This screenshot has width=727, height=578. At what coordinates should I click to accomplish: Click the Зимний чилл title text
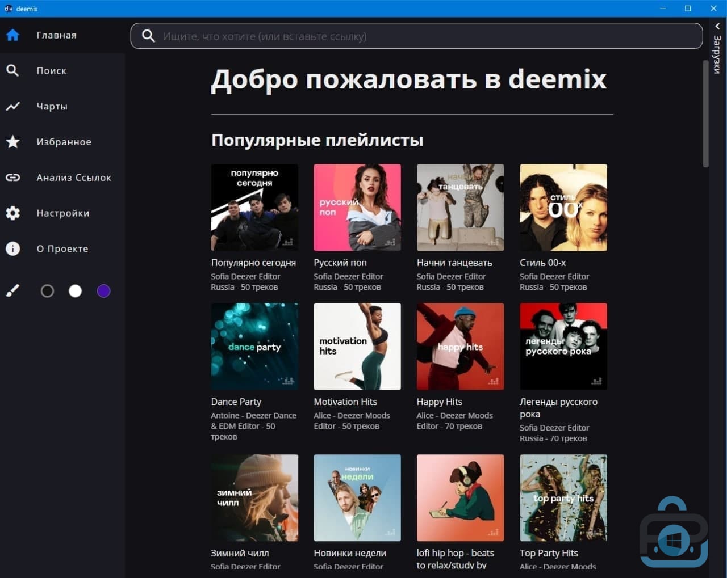coord(240,553)
